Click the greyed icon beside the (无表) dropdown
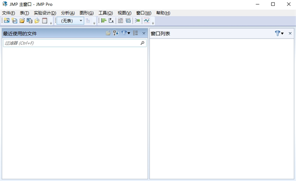This screenshot has height=181, width=296. click(x=88, y=20)
